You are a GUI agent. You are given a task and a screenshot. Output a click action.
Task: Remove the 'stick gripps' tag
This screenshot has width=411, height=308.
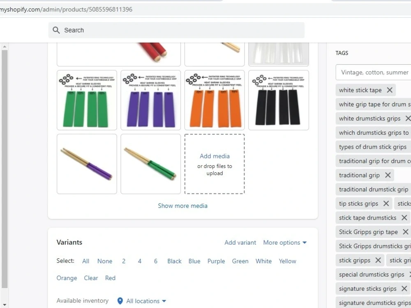click(378, 260)
